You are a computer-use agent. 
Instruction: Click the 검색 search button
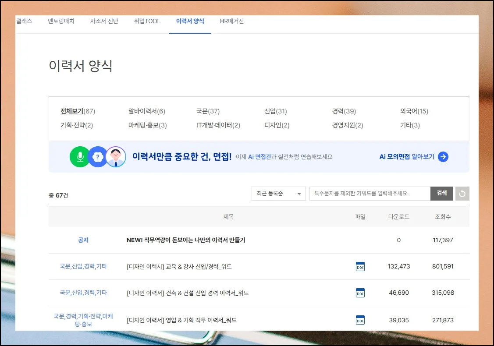pyautogui.click(x=441, y=194)
